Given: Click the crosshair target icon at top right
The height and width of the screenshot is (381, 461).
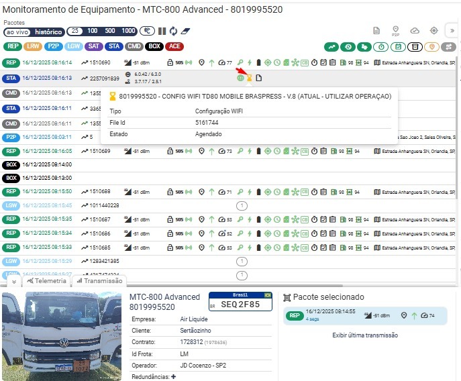Looking at the screenshot, I should click(x=433, y=31).
